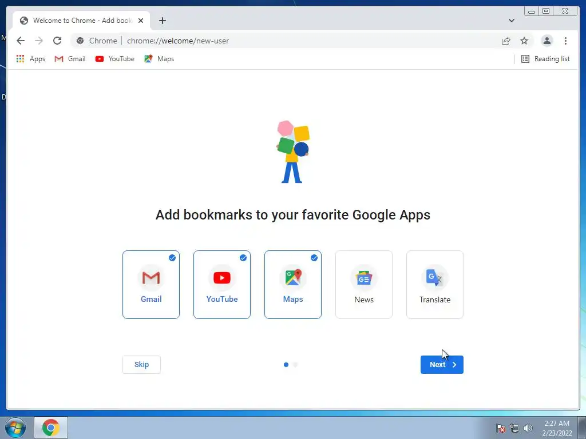This screenshot has width=586, height=439.
Task: Select the Welcome to Chrome tab
Action: click(x=81, y=21)
